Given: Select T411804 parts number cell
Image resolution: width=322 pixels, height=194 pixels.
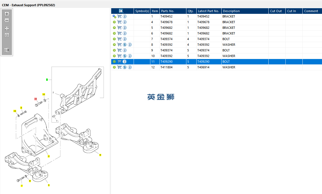Looking at the screenshot, I should pyautogui.click(x=173, y=67).
